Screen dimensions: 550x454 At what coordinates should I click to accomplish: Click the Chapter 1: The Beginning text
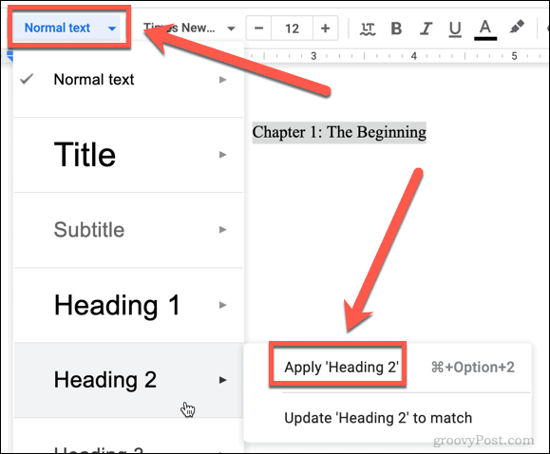339,133
